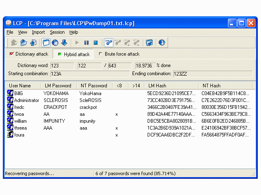Select the Administrator row
The image size is (261, 195).
[27, 100]
